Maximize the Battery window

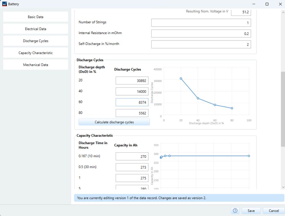(x=267, y=4)
